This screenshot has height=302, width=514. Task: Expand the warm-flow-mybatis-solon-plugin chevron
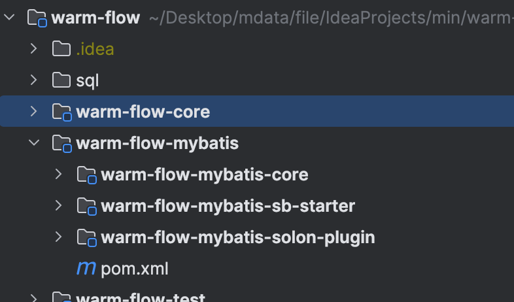[x=58, y=237]
